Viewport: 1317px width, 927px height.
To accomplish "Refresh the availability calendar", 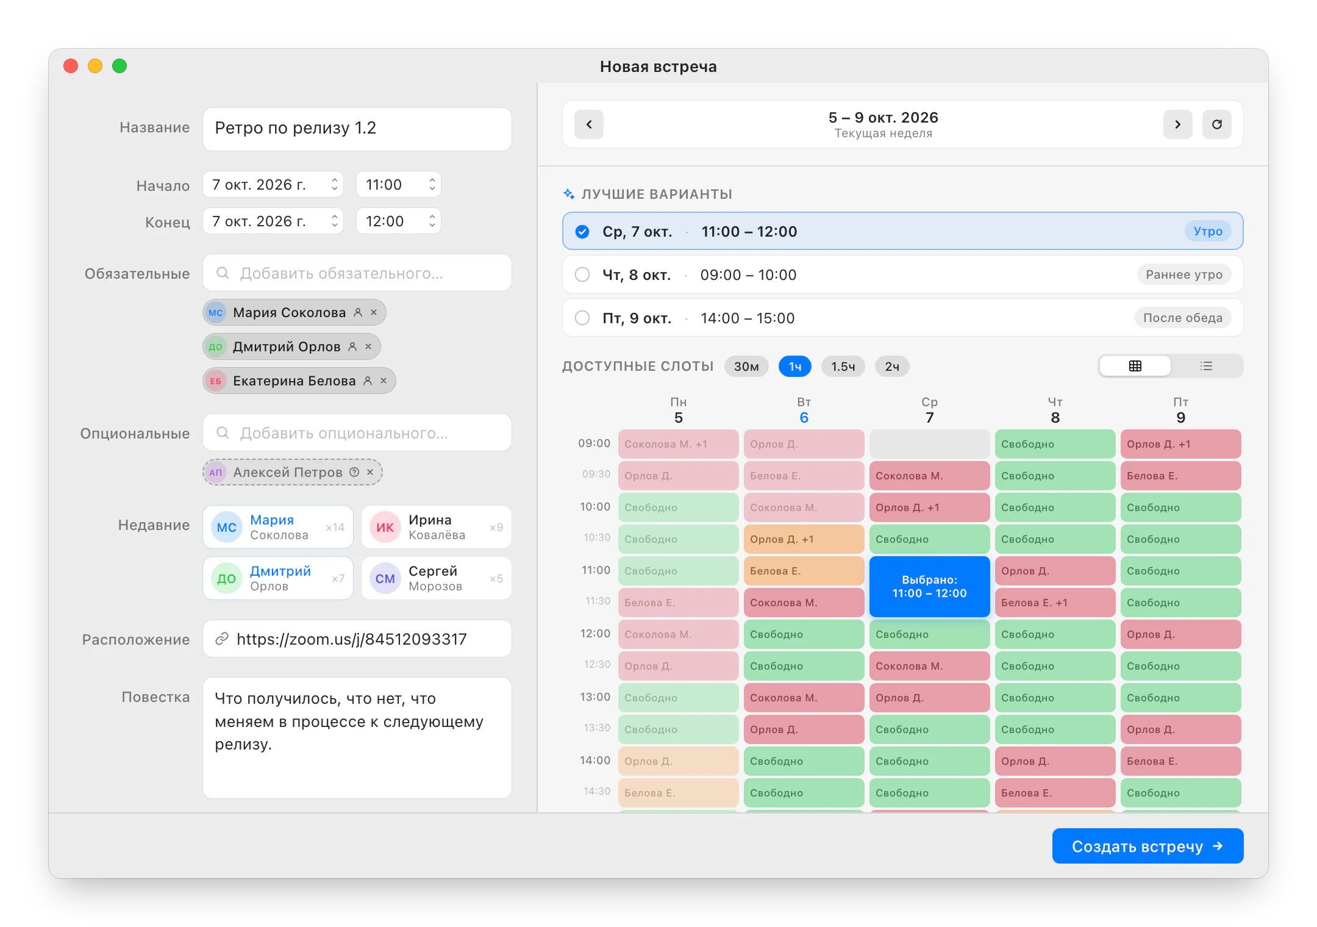I will click(x=1216, y=124).
